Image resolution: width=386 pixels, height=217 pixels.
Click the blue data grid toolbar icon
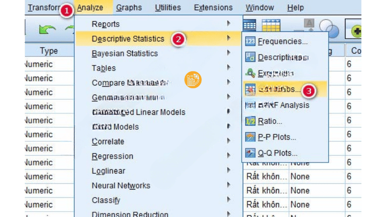(x=249, y=25)
